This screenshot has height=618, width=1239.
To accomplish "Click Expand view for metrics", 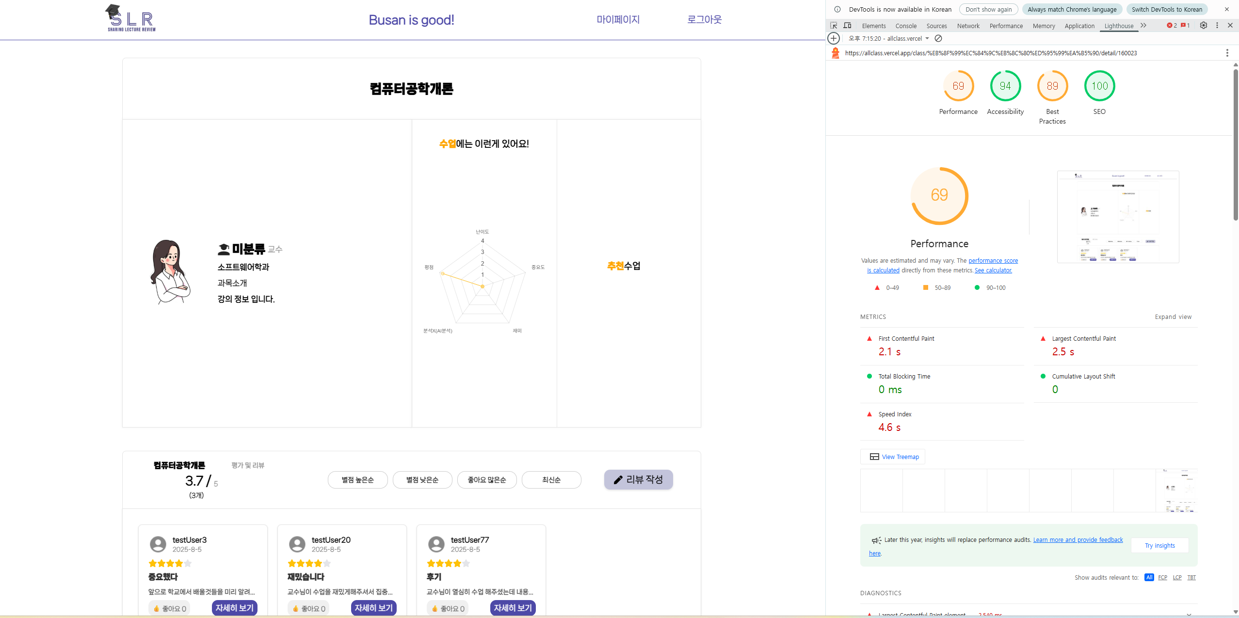I will click(x=1173, y=317).
